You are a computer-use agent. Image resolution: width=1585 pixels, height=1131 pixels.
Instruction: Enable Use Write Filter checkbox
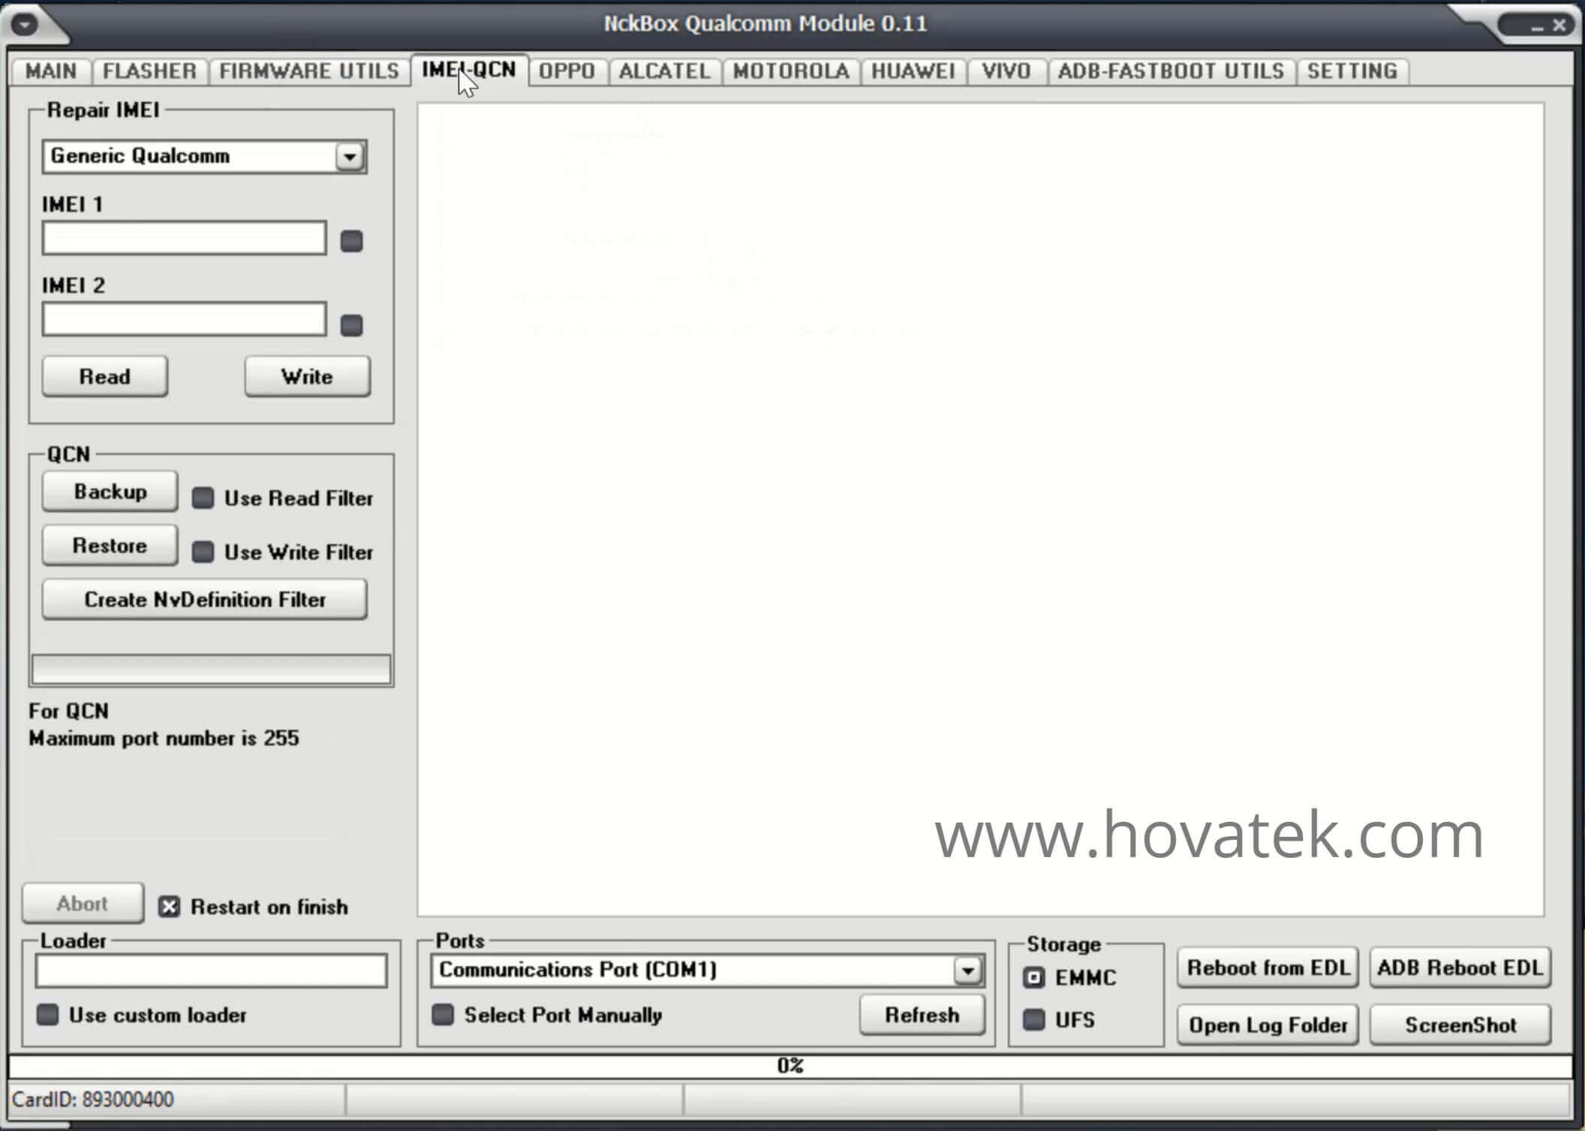coord(203,552)
